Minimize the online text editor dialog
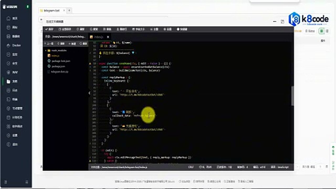 275,22
